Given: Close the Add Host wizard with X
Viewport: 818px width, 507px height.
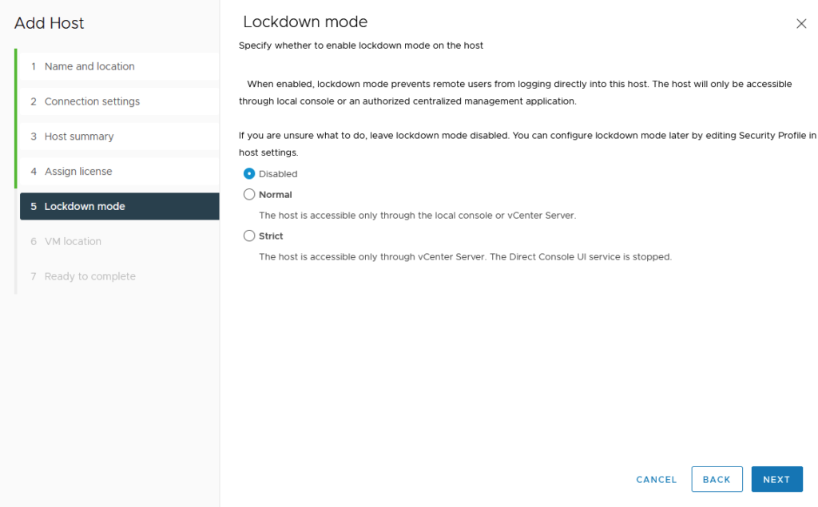Looking at the screenshot, I should [801, 24].
